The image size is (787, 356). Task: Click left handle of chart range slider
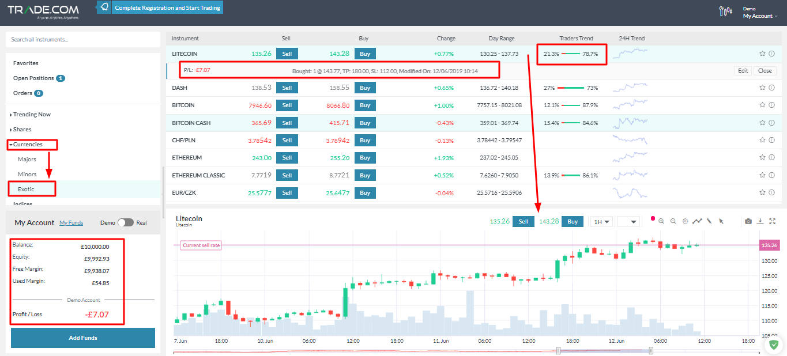(x=558, y=350)
